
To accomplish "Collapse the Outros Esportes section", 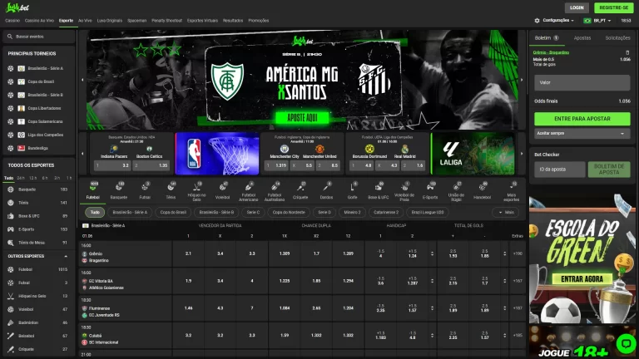I will [x=66, y=256].
